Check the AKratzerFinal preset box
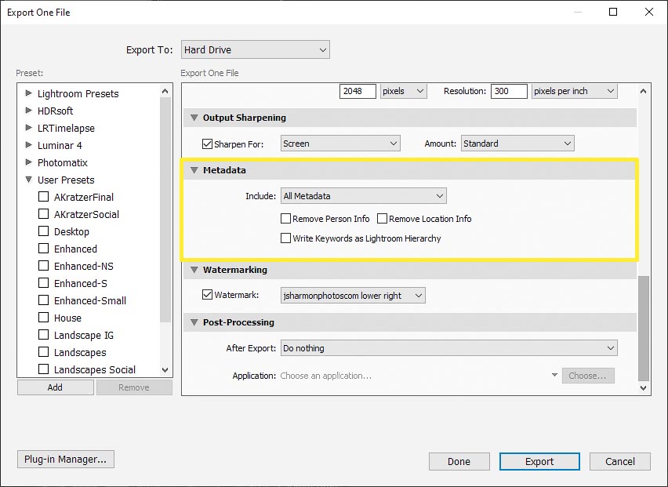Viewport: 668px width, 487px height. (x=43, y=196)
